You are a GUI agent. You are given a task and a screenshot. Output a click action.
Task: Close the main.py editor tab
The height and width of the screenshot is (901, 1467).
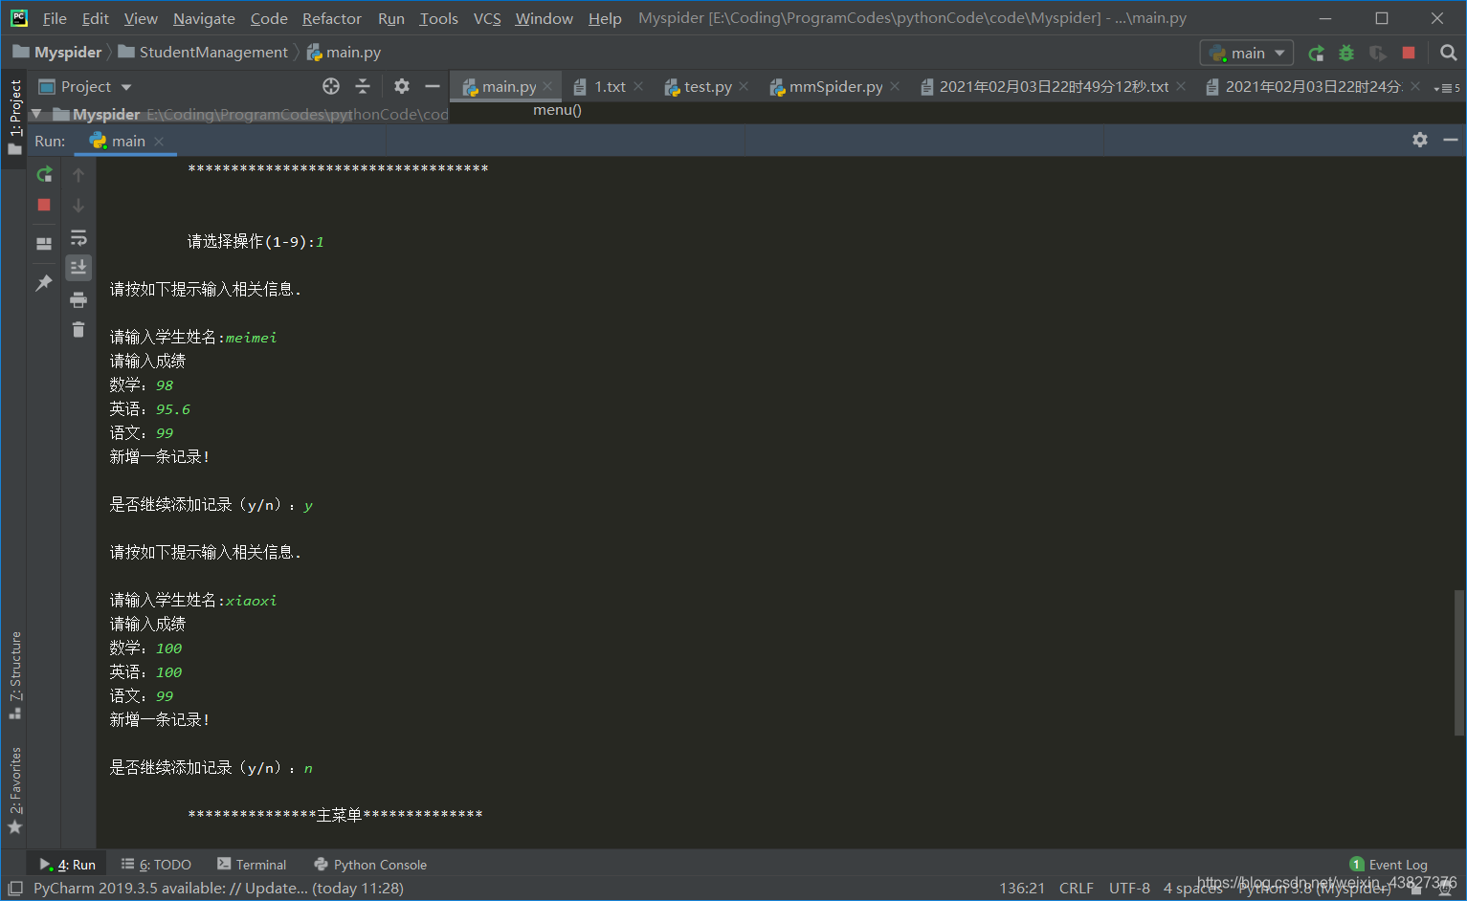[547, 86]
